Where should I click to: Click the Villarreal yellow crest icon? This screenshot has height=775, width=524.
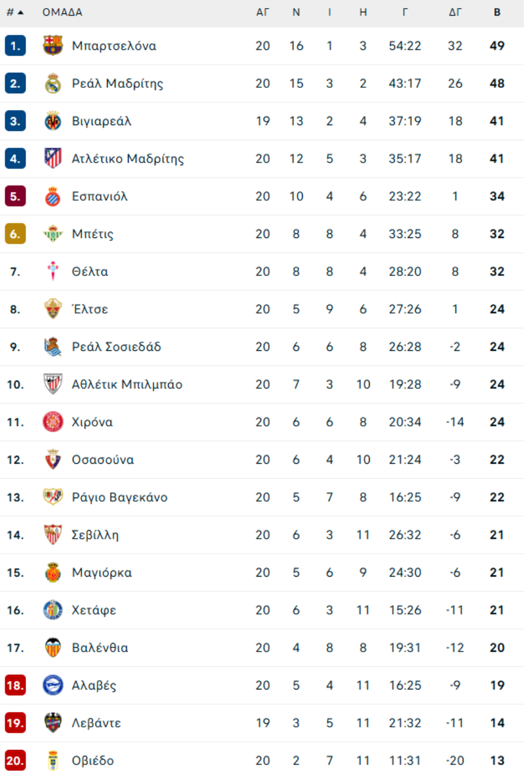[53, 121]
